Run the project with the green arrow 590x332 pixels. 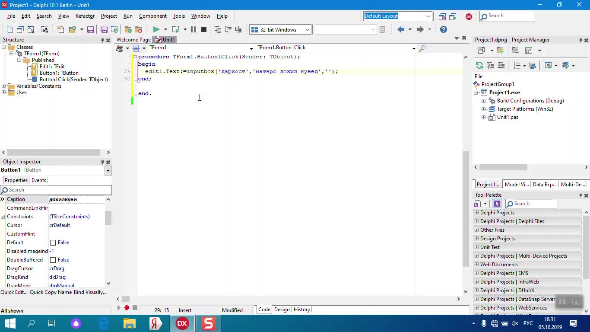(156, 29)
